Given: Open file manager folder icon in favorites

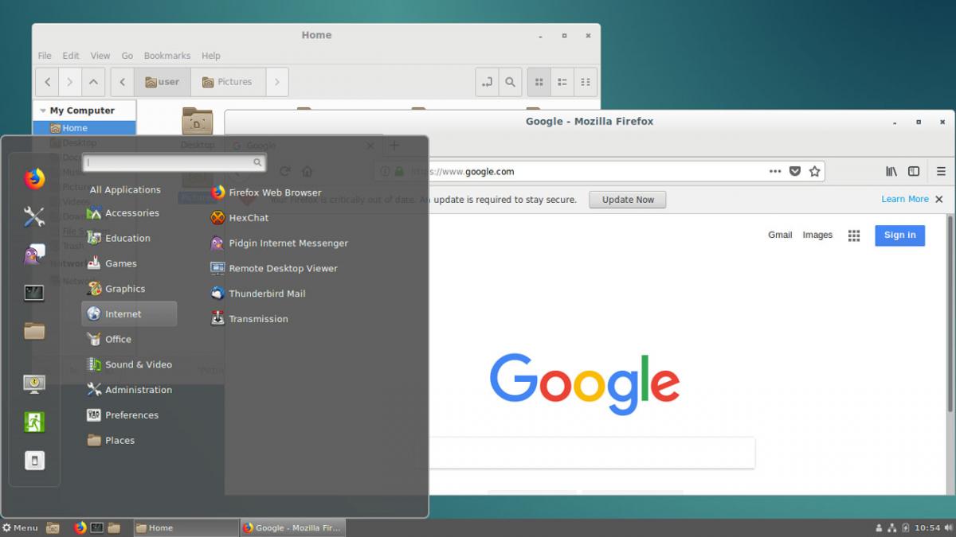Looking at the screenshot, I should (34, 331).
